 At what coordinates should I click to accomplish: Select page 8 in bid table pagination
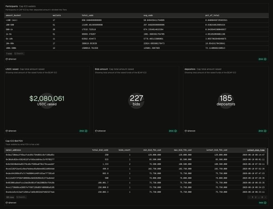point(262,197)
